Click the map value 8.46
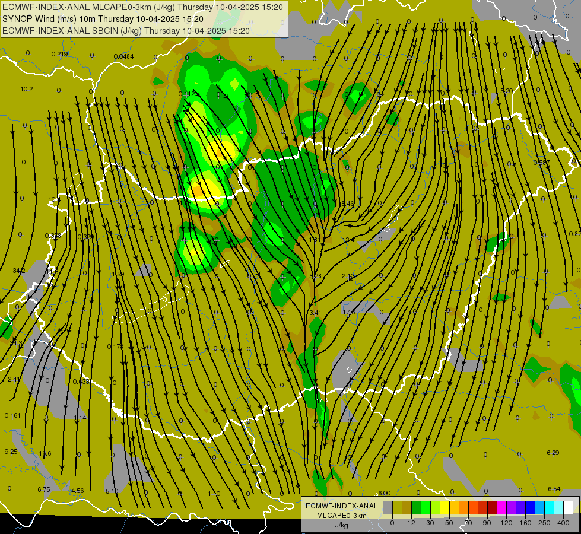Viewport: 581px width, 534px height. click(x=348, y=204)
